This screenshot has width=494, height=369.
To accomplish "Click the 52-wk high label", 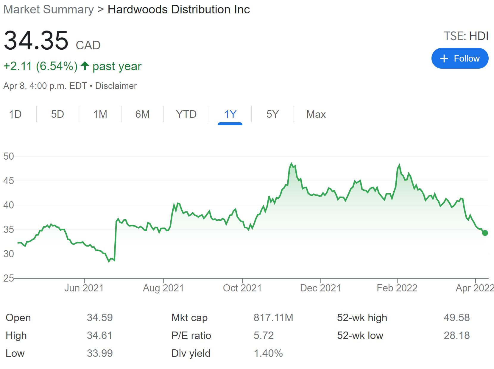I will coord(362,318).
